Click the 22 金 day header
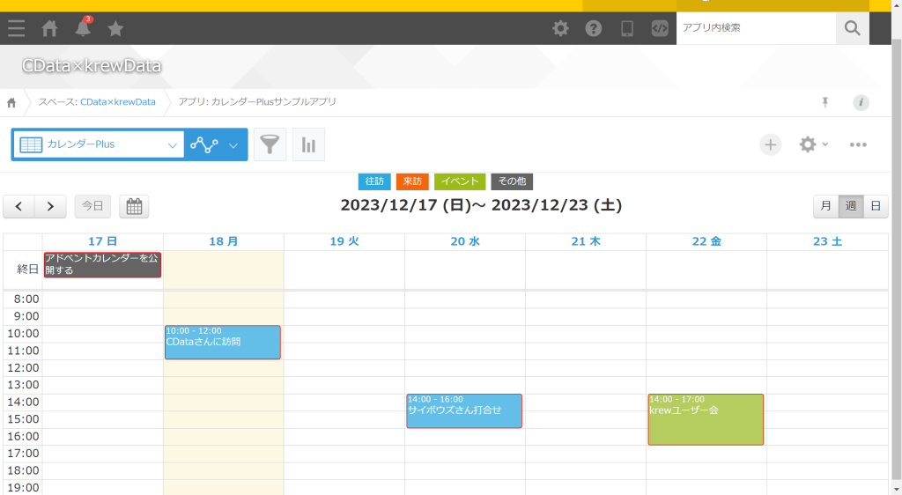The image size is (902, 495). [x=706, y=241]
